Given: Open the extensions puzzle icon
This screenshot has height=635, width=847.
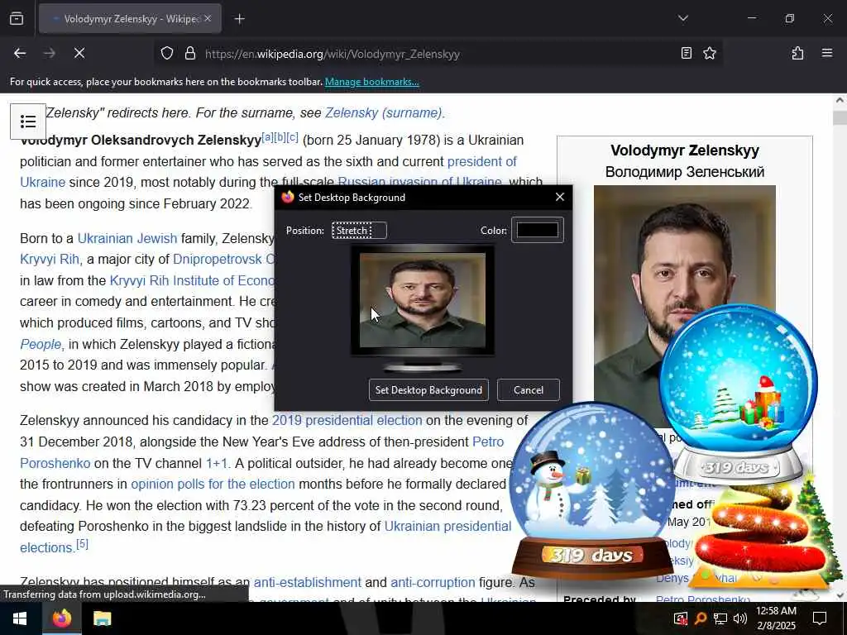Looking at the screenshot, I should (x=797, y=54).
